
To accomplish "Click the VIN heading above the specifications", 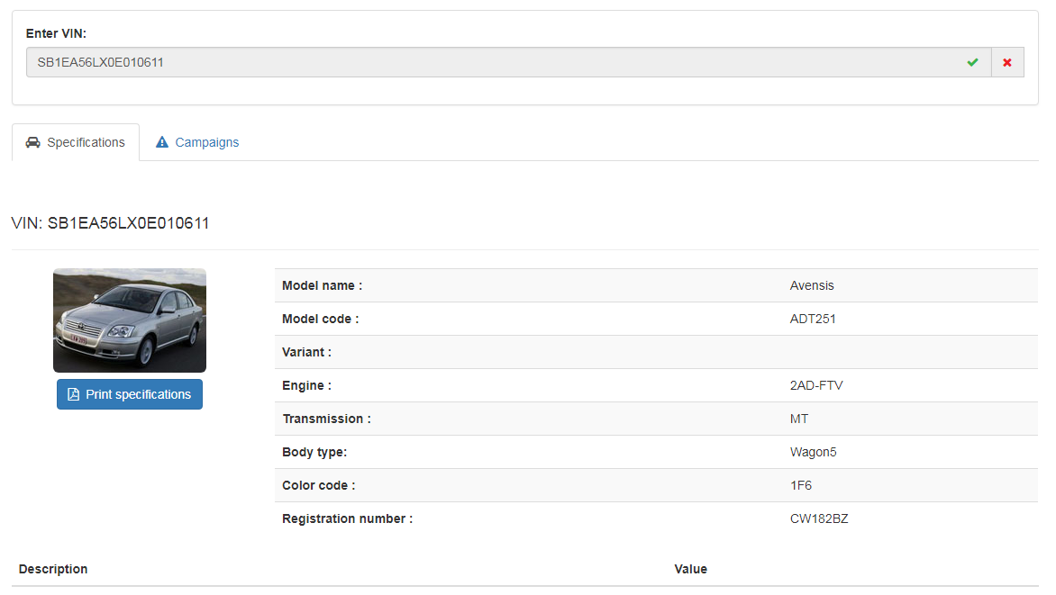I will click(x=110, y=223).
